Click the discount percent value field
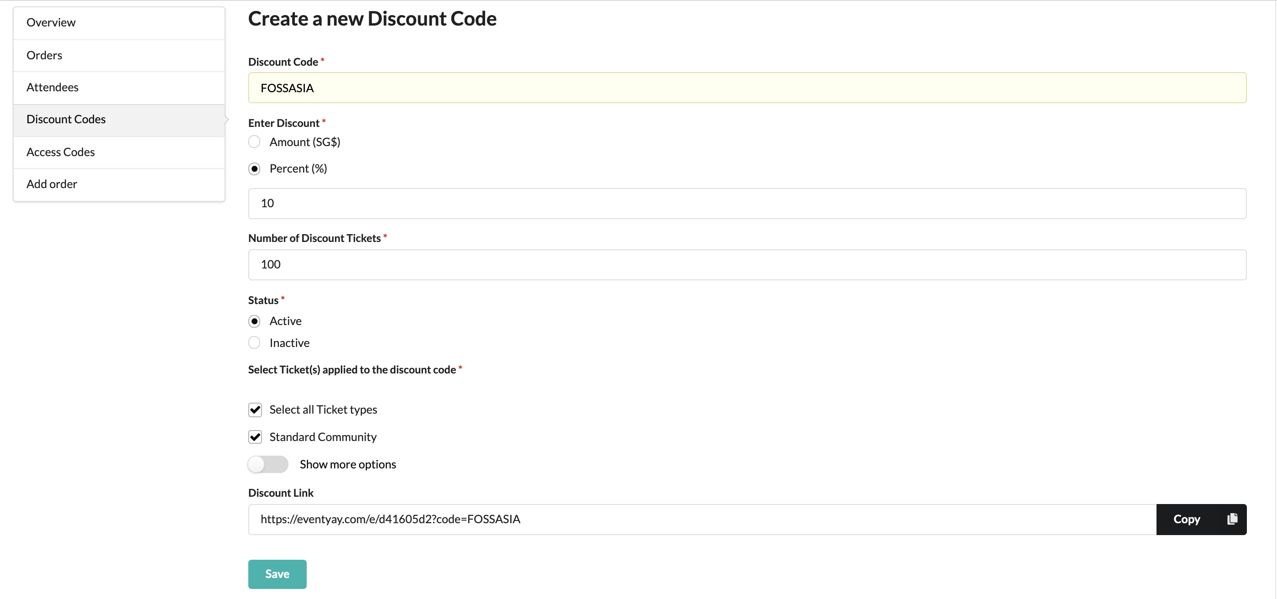The image size is (1277, 599). point(747,203)
